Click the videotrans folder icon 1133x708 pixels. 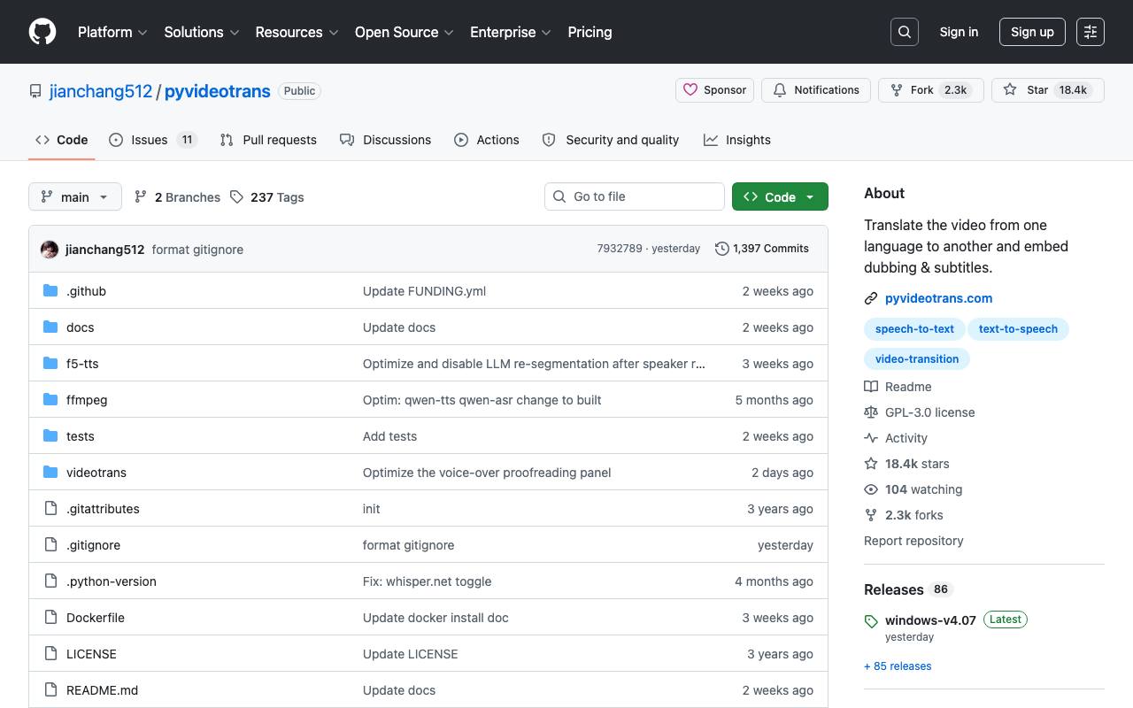[x=50, y=472]
